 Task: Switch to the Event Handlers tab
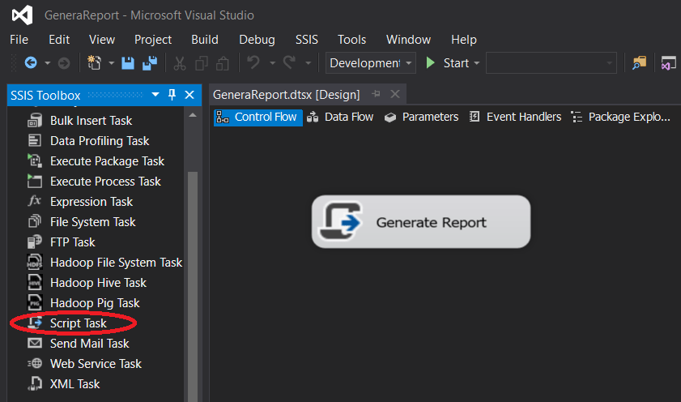coord(515,118)
